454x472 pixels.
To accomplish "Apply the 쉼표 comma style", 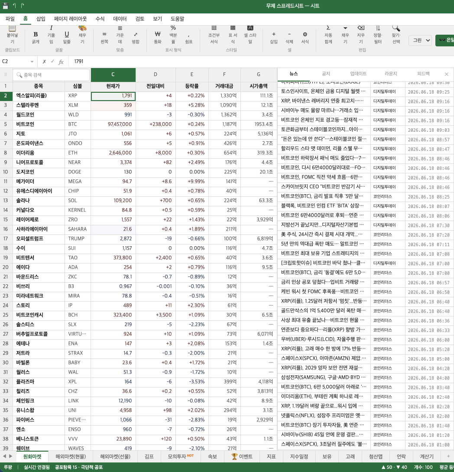I will point(189,38).
